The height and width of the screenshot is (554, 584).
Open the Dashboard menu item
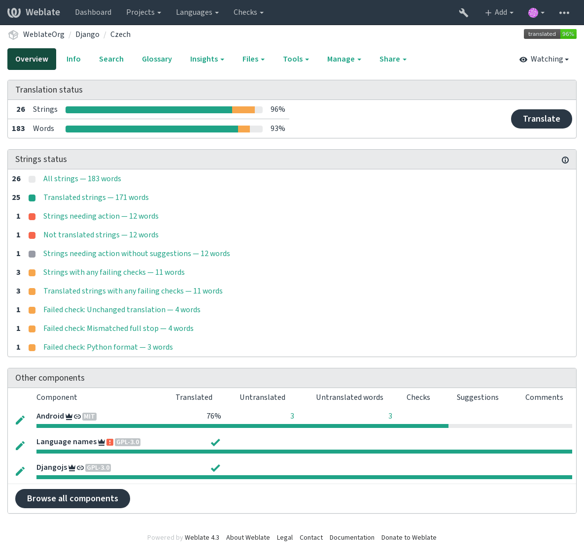click(x=93, y=12)
